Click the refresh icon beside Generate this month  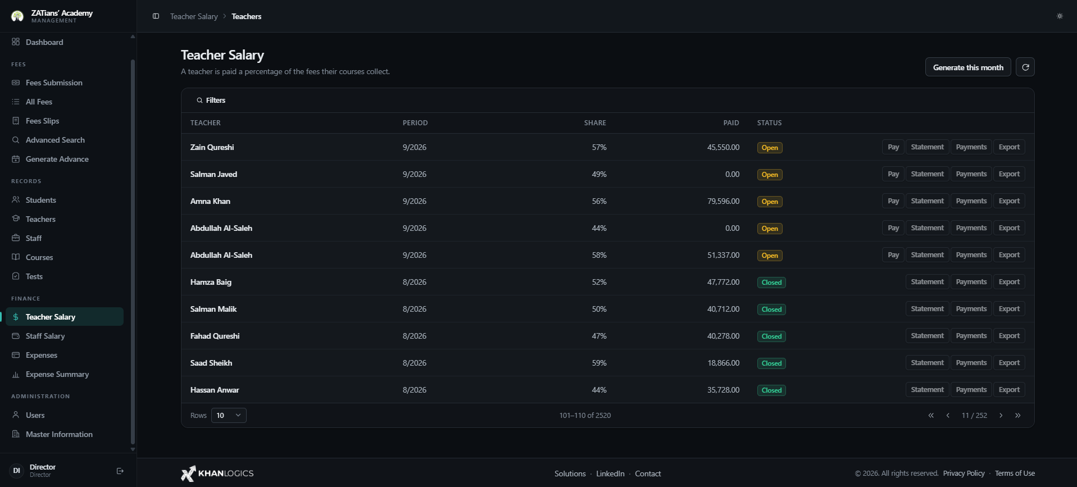coord(1025,67)
